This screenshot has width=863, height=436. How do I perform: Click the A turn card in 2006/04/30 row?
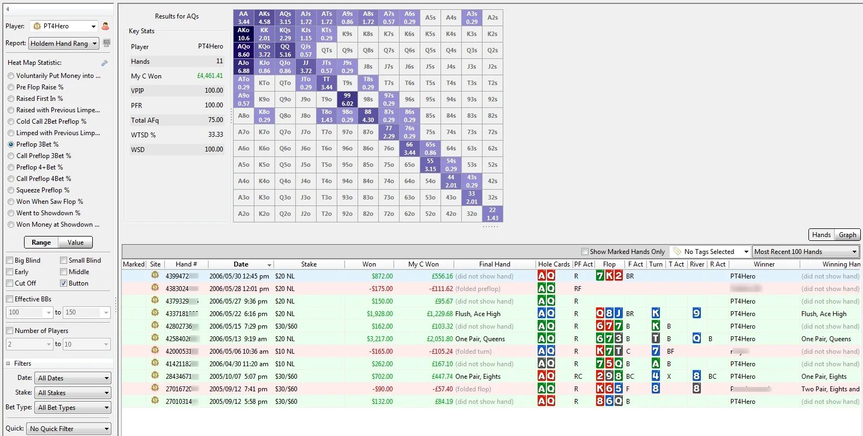click(x=656, y=363)
